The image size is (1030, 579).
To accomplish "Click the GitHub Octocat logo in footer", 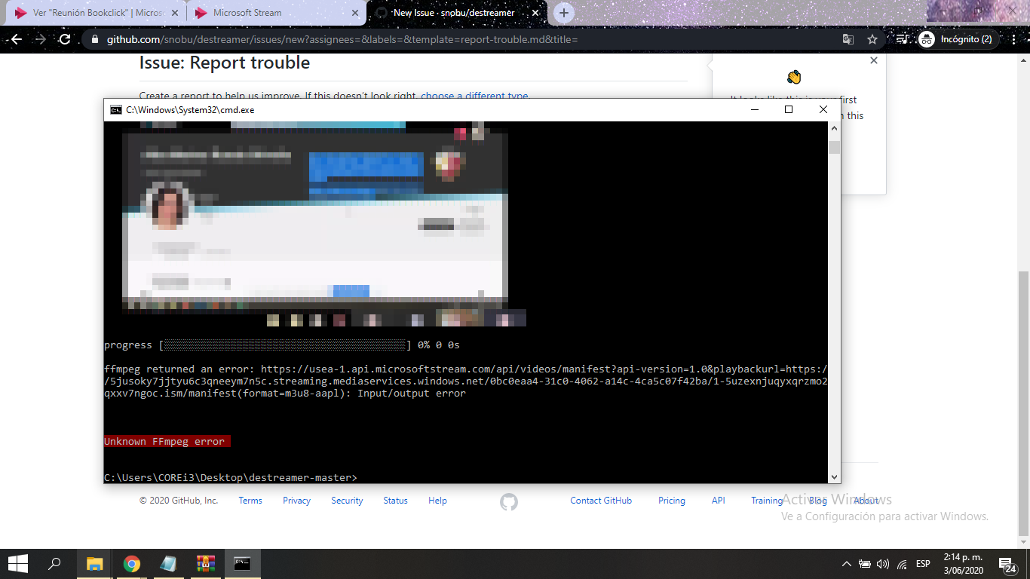I will click(x=509, y=502).
